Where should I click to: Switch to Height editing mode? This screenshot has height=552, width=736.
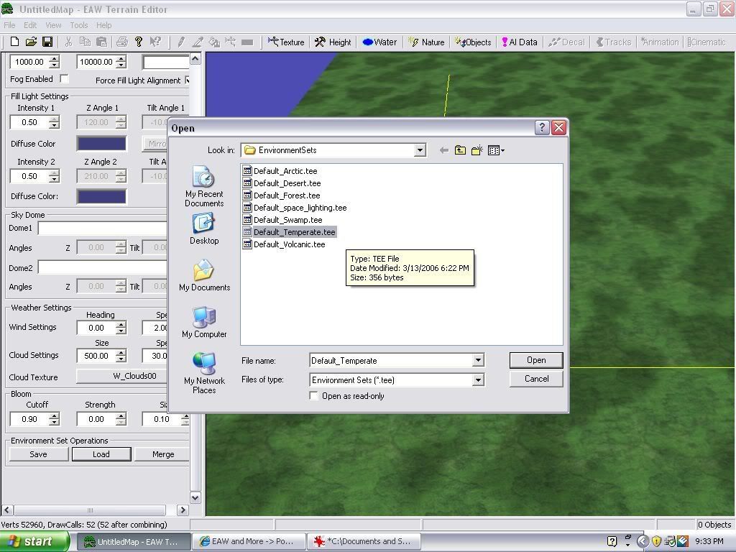click(x=333, y=42)
